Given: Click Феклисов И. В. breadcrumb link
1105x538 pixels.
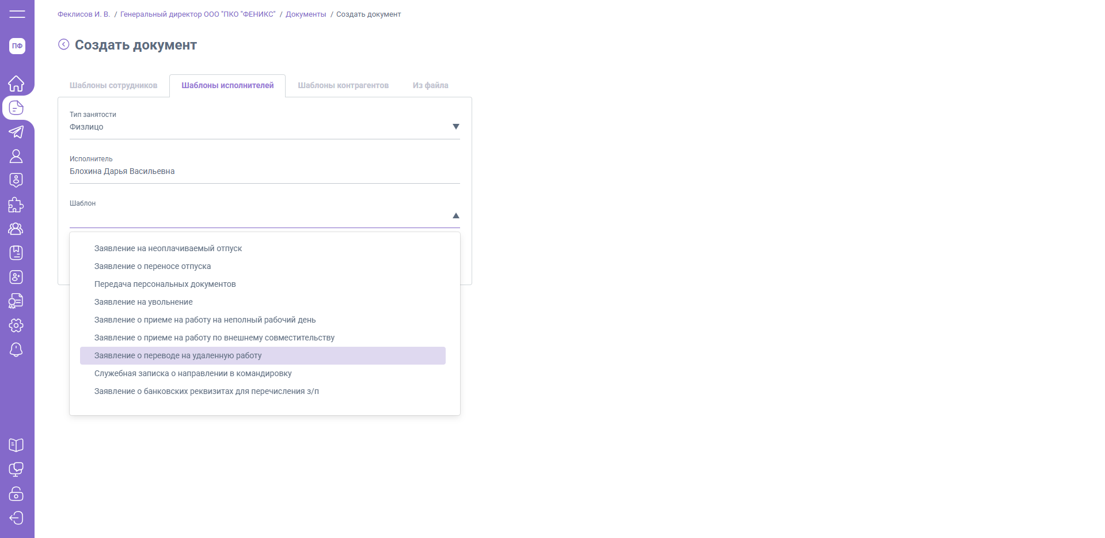Looking at the screenshot, I should point(83,14).
